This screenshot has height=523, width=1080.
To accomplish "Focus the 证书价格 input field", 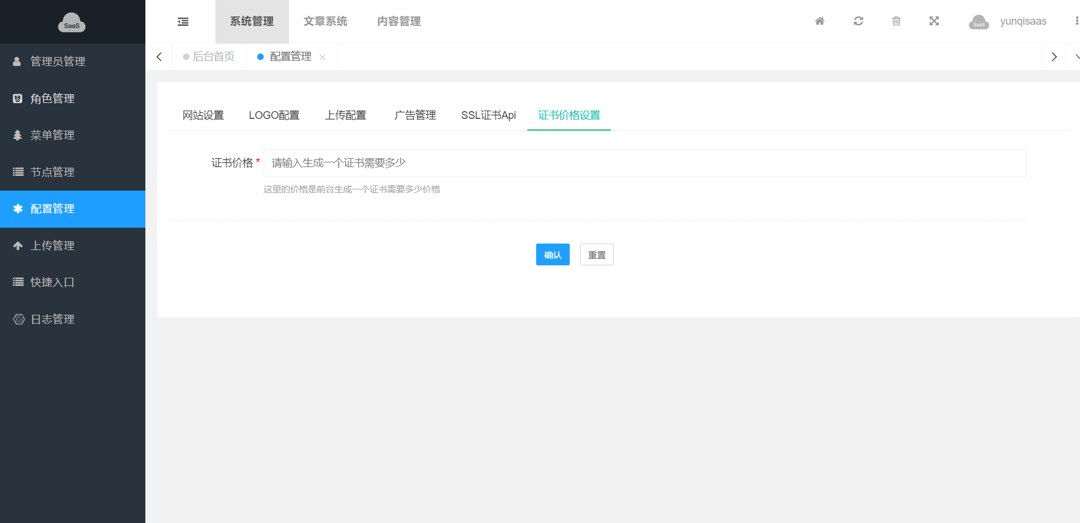I will pos(645,163).
